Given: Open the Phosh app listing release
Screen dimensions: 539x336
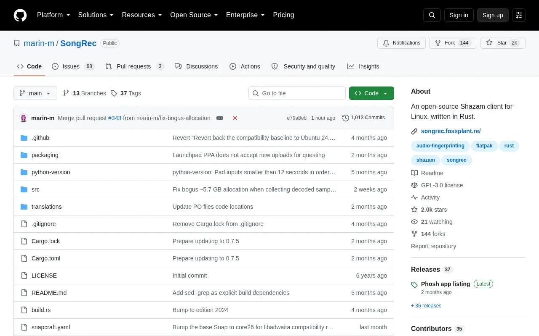Looking at the screenshot, I should [x=446, y=284].
